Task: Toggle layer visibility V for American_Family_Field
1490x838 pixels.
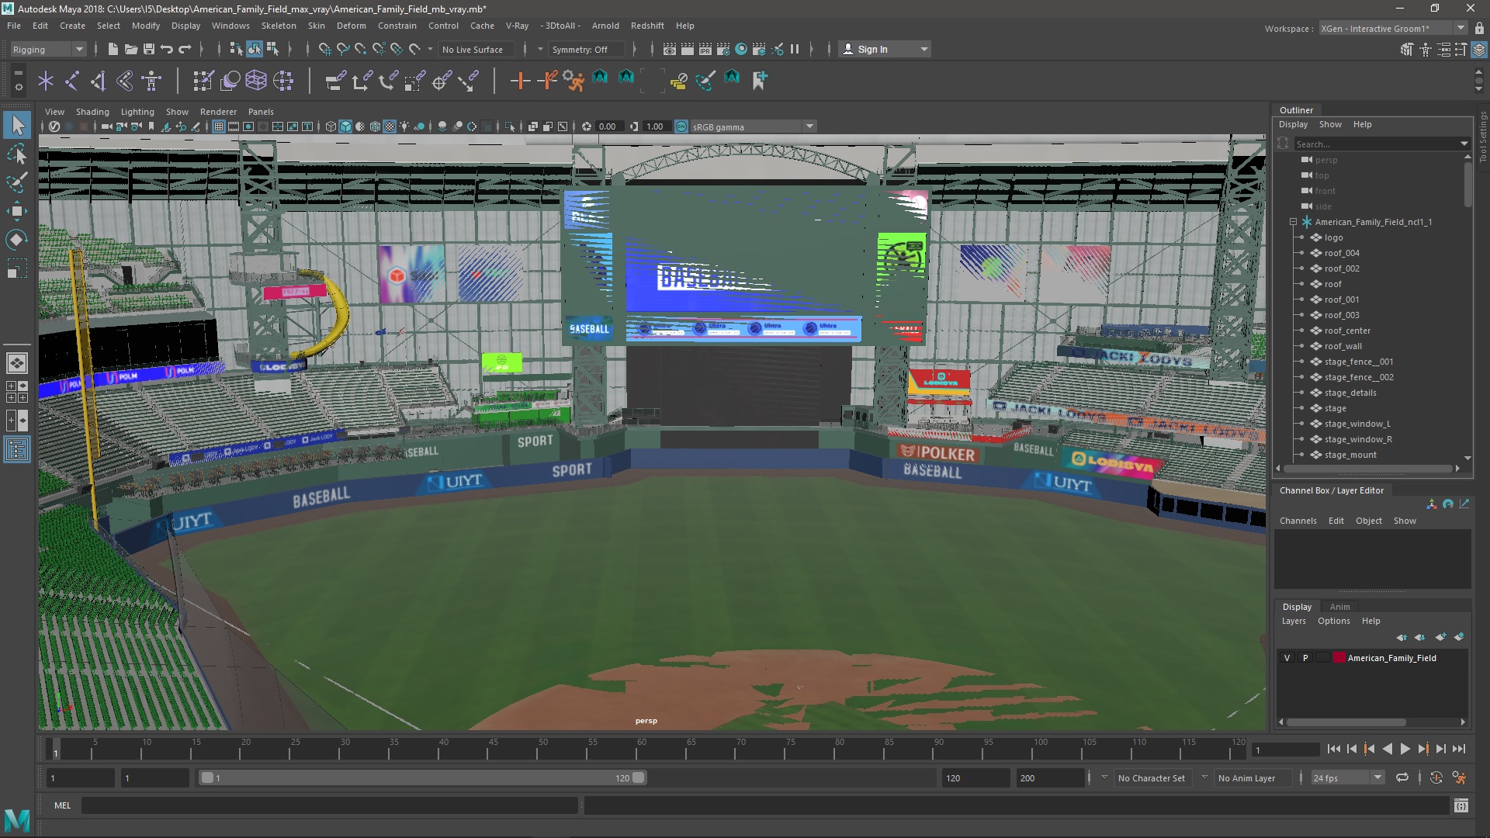Action: [x=1287, y=658]
